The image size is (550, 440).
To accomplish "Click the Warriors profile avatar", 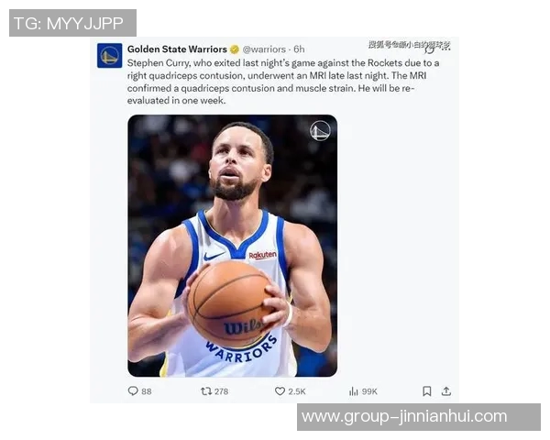I will click(109, 55).
